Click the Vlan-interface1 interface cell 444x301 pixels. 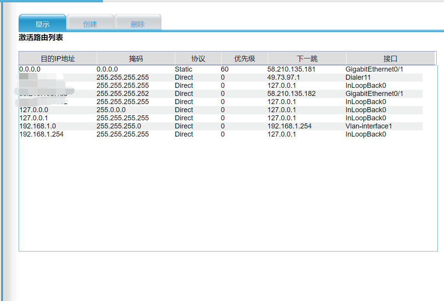369,126
